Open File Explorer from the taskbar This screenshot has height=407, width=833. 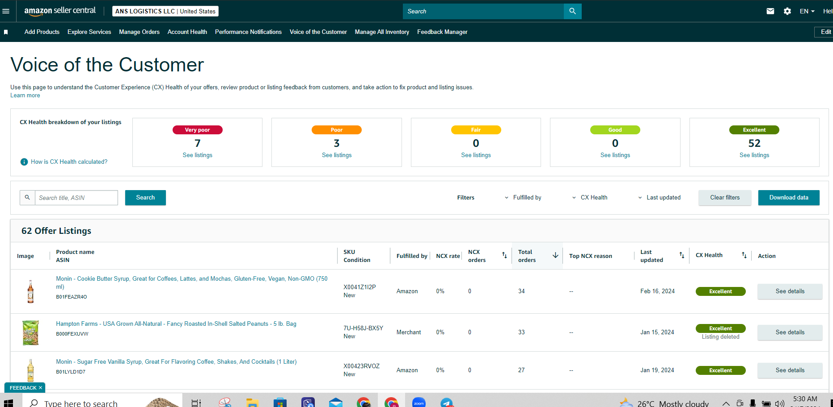(252, 403)
